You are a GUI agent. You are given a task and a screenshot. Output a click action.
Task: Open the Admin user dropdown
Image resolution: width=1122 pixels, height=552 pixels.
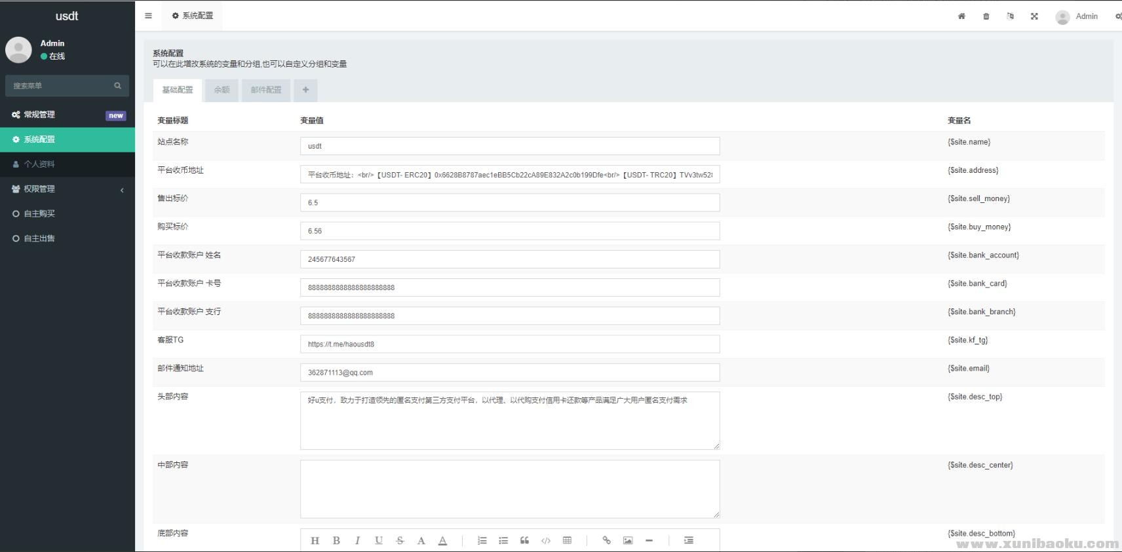coord(1077,16)
